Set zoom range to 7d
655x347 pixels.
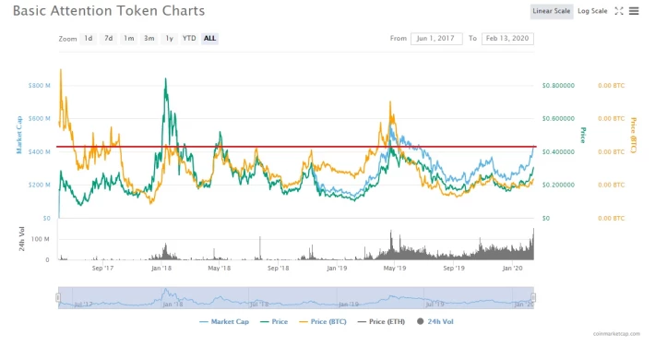(x=109, y=39)
